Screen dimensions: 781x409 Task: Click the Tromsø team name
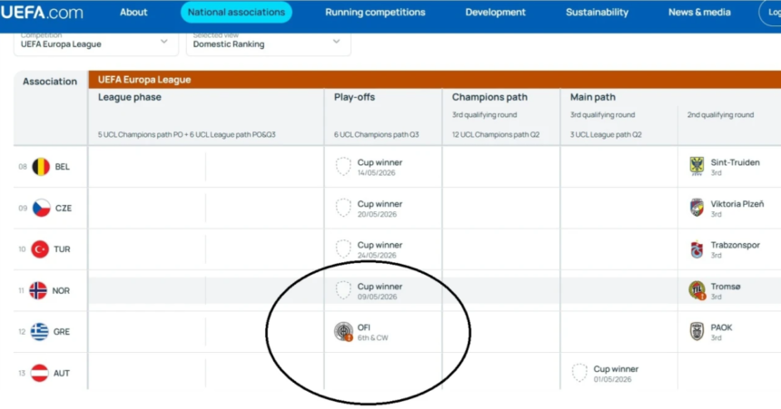pyautogui.click(x=726, y=287)
